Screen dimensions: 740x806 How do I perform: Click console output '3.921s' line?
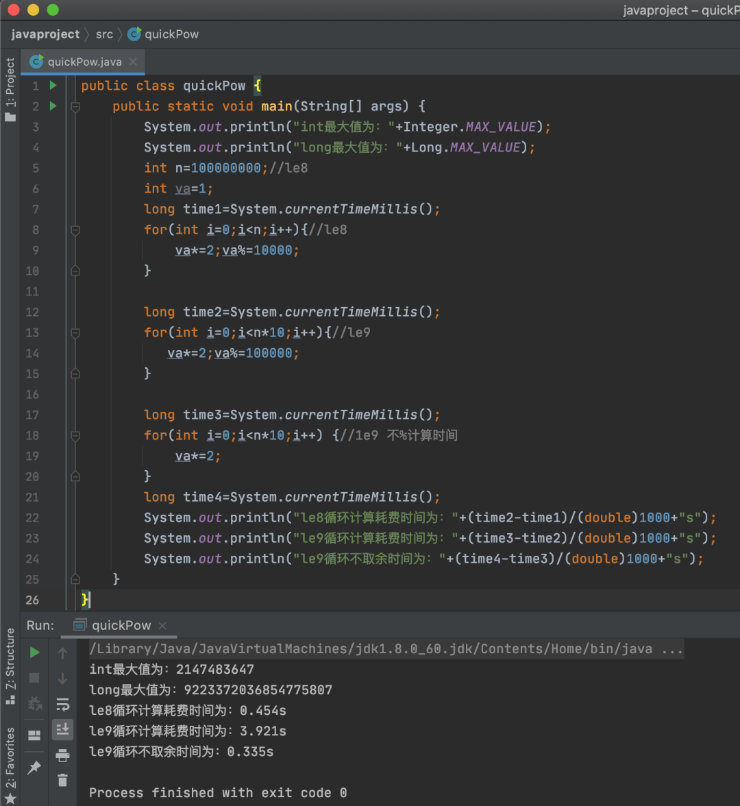pyautogui.click(x=188, y=731)
